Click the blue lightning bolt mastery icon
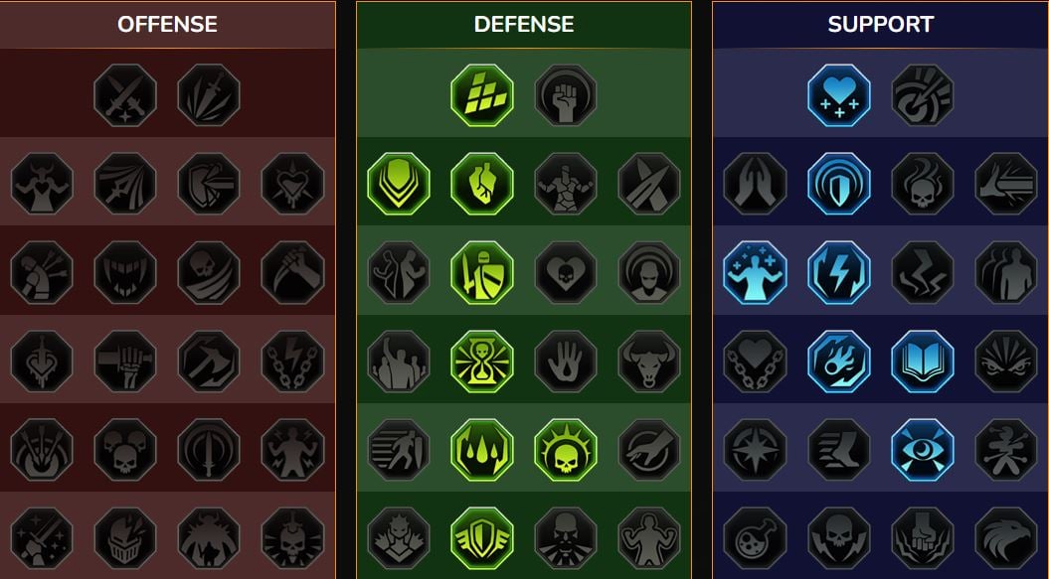1049x579 pixels. point(839,273)
